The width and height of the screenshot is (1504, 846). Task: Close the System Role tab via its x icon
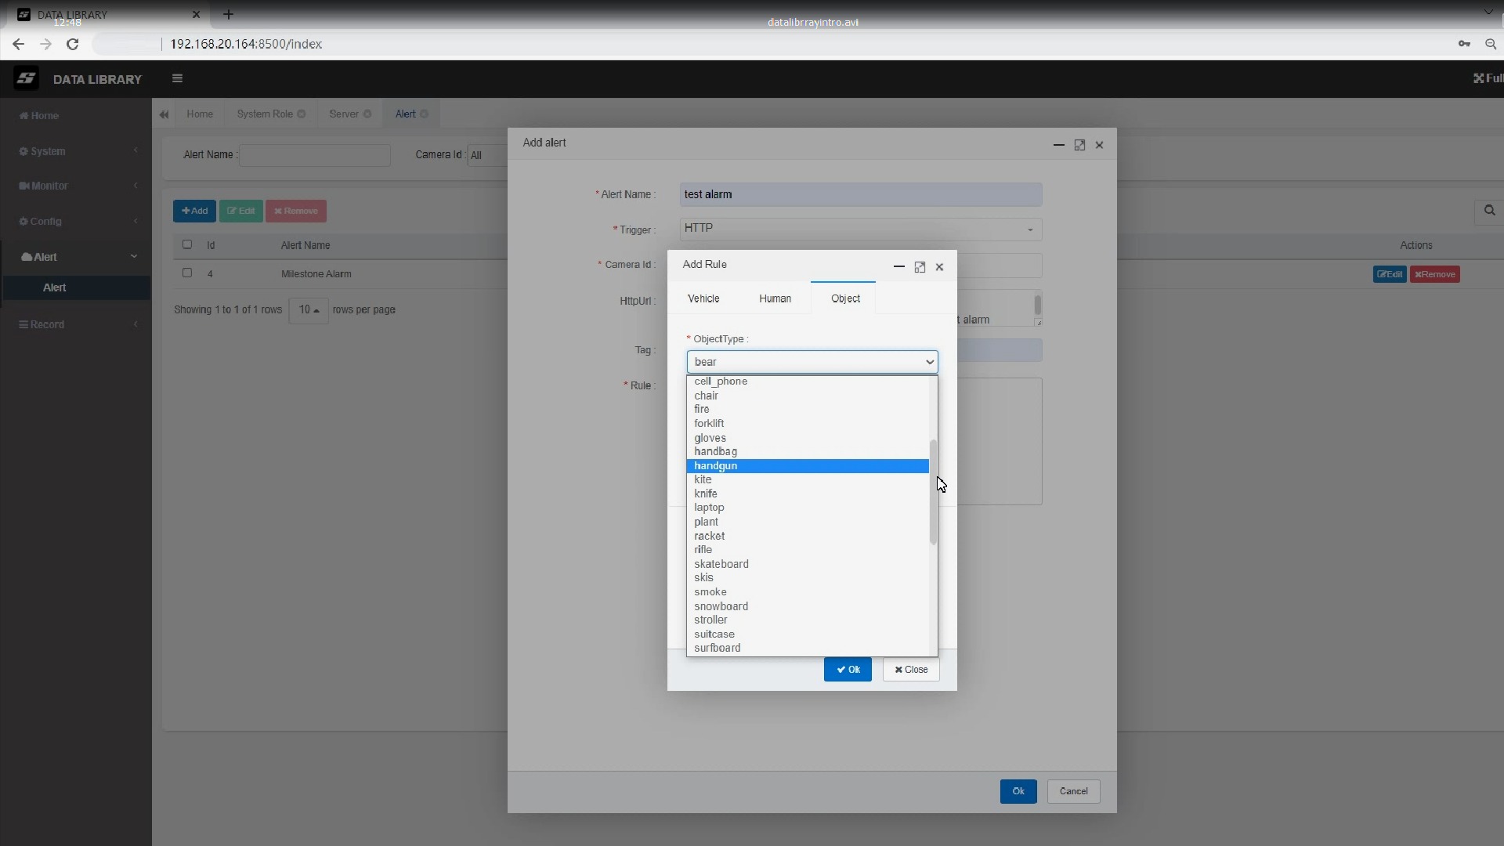click(x=302, y=114)
